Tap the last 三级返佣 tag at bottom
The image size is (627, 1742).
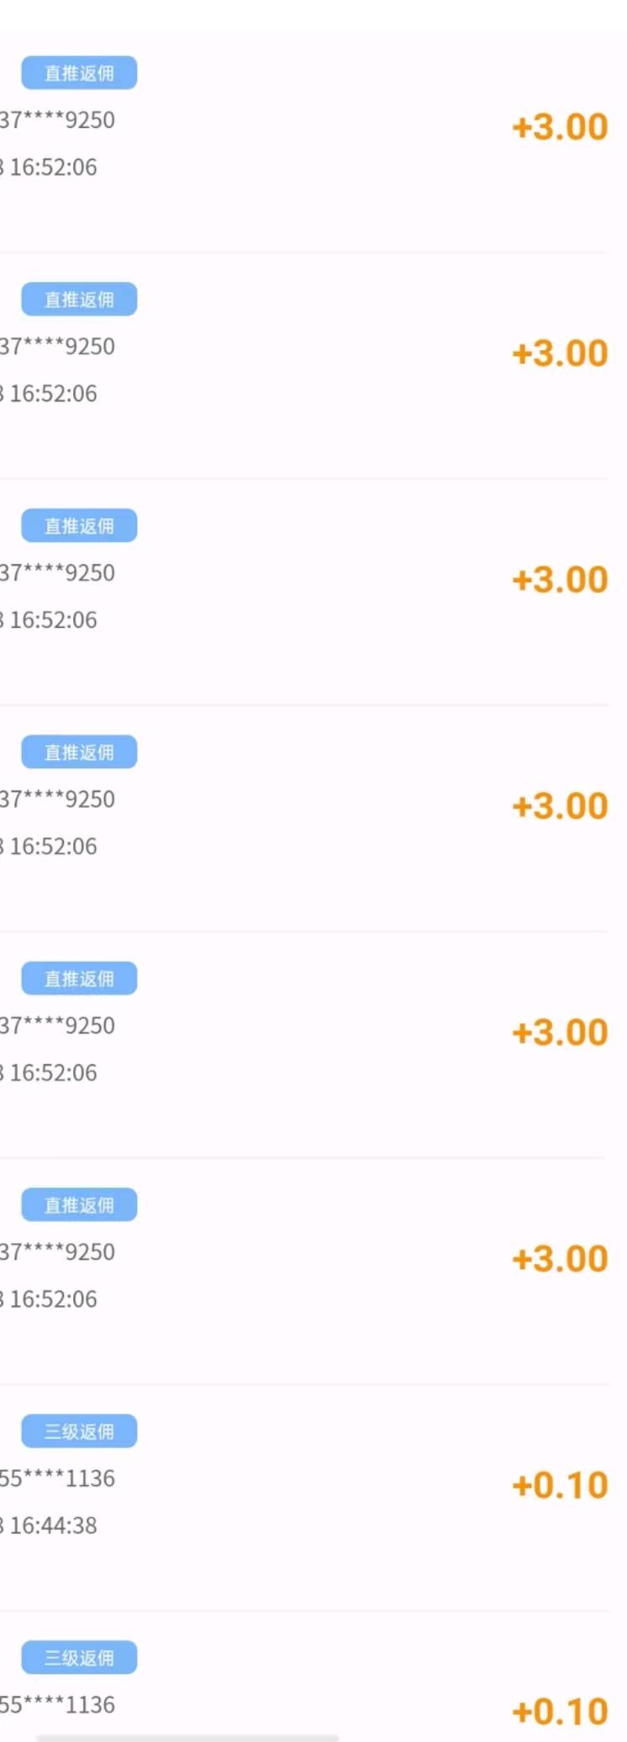pyautogui.click(x=79, y=1658)
